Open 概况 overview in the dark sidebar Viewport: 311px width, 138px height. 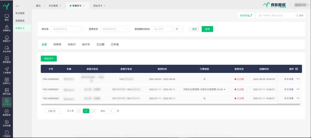pyautogui.click(x=7, y=17)
